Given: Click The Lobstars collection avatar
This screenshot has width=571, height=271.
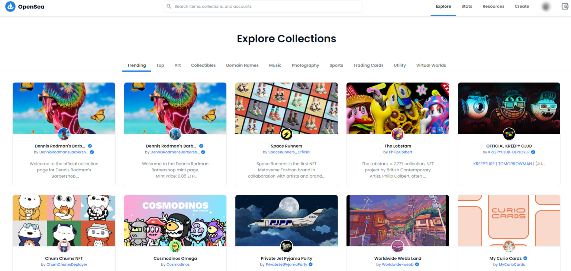Looking at the screenshot, I should click(x=398, y=134).
